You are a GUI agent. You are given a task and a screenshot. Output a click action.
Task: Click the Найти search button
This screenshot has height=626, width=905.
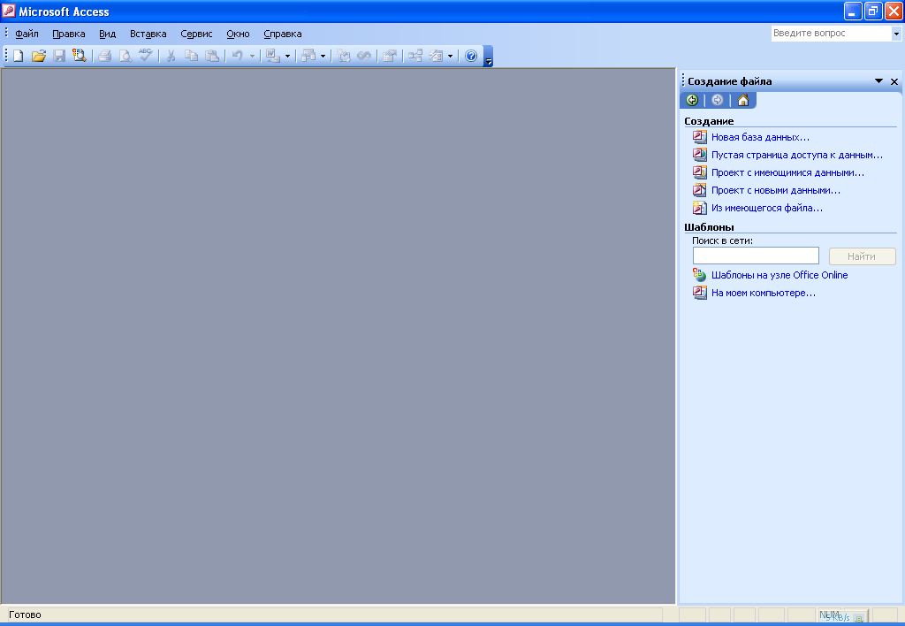(x=863, y=256)
